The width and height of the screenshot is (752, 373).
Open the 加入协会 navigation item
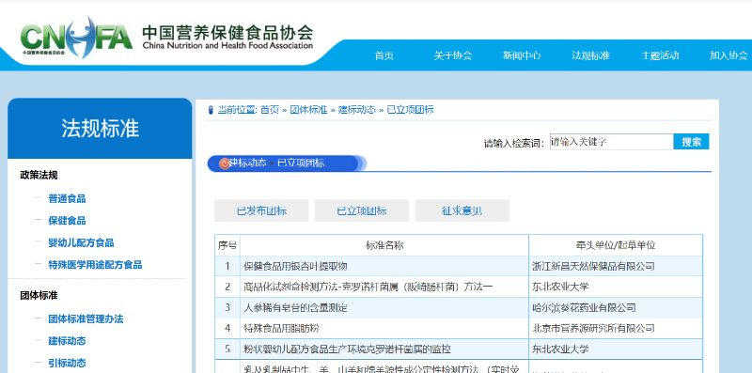728,55
